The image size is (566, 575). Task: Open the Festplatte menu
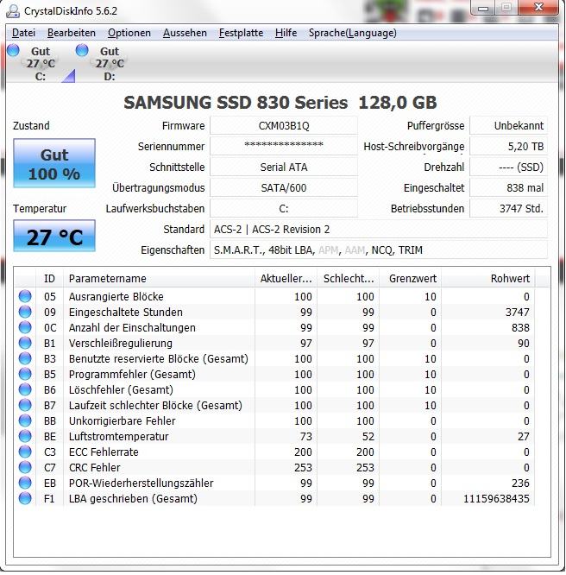[241, 33]
